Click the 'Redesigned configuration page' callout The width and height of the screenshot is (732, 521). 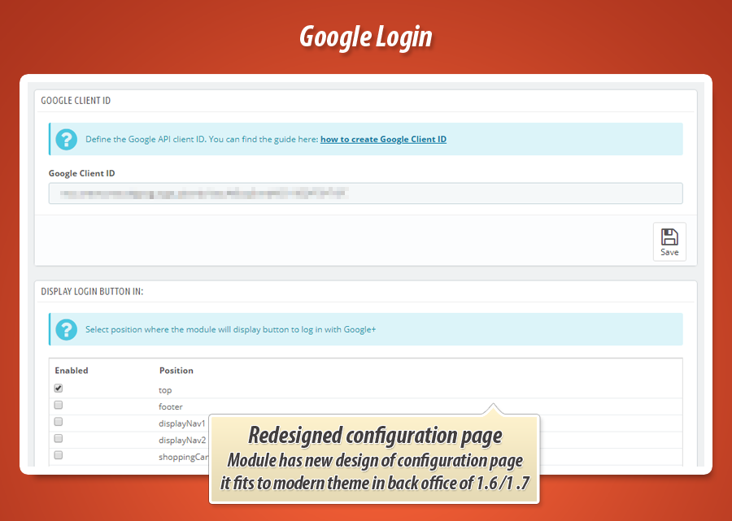[x=375, y=436]
